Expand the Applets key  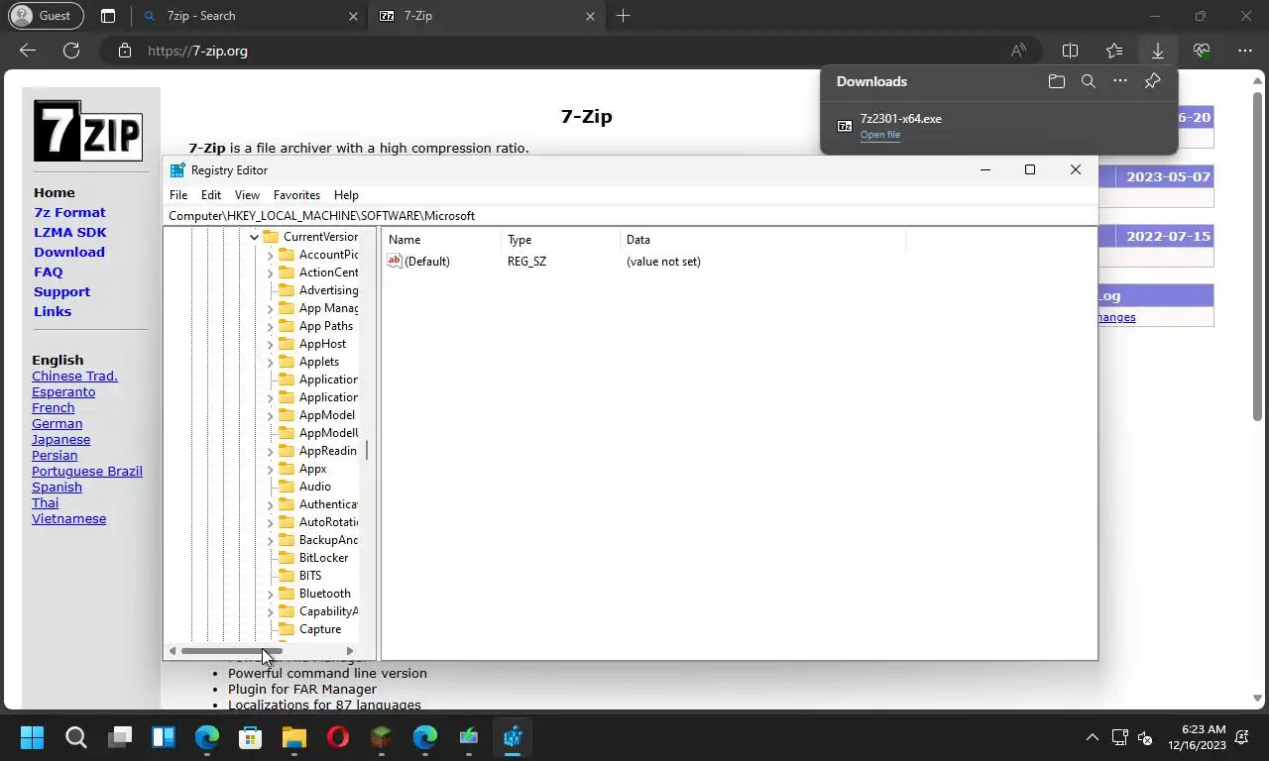click(270, 362)
